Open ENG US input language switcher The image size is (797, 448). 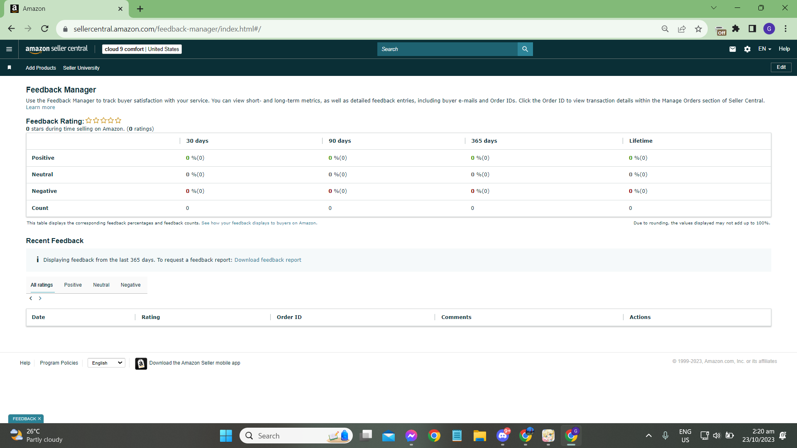[x=685, y=436]
